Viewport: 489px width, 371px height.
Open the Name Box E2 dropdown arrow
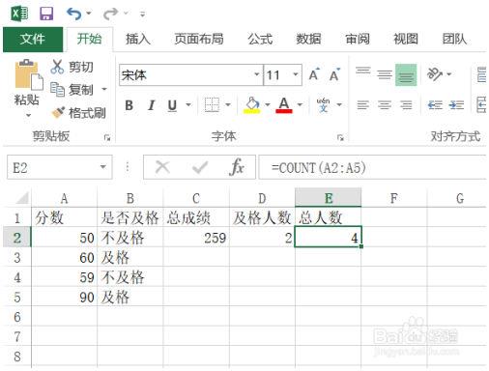point(103,167)
